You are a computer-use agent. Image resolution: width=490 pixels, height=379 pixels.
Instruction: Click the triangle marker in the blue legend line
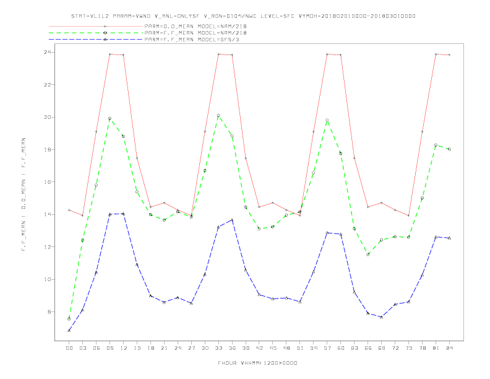pos(105,40)
